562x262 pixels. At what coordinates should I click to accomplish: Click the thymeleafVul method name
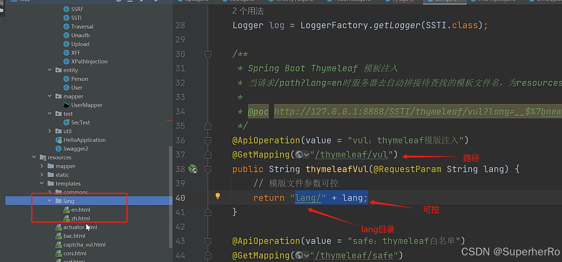[337, 169]
